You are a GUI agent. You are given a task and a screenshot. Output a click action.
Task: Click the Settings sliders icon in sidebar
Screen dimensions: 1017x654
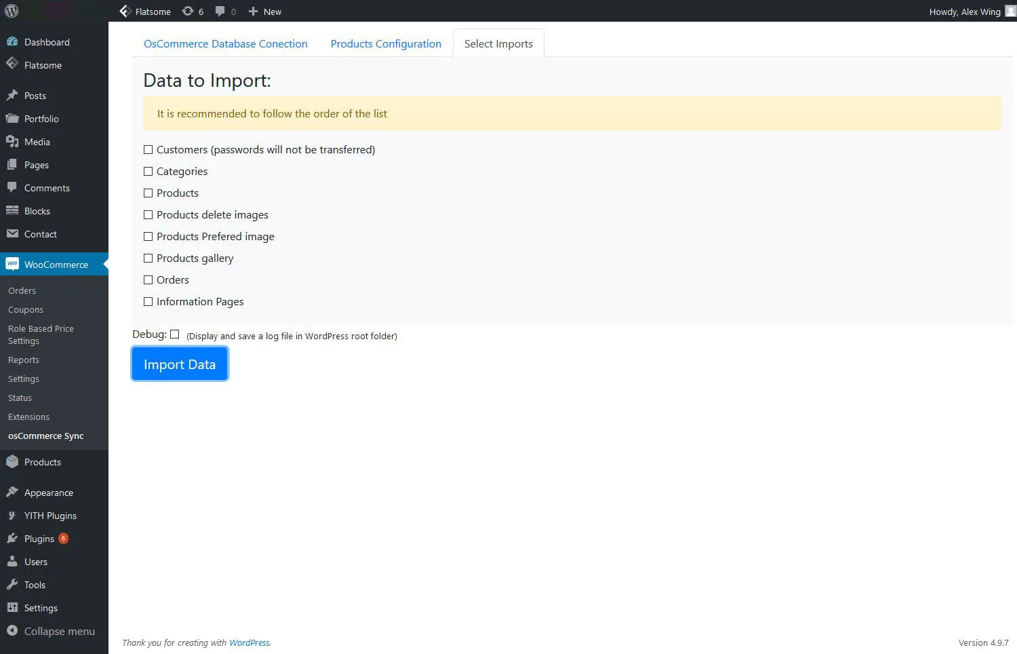(x=12, y=607)
